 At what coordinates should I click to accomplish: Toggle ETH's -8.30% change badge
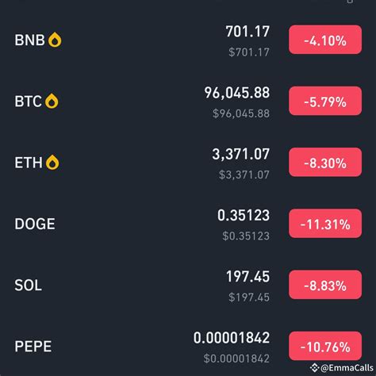coord(325,162)
